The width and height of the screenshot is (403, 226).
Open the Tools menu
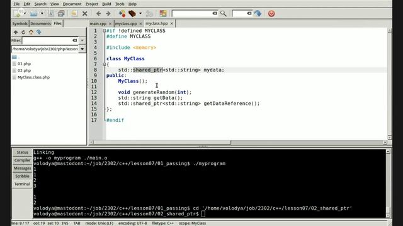coord(120,4)
